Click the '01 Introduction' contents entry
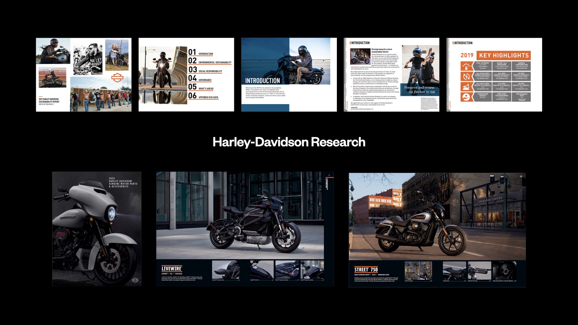578x325 pixels. pyautogui.click(x=201, y=52)
